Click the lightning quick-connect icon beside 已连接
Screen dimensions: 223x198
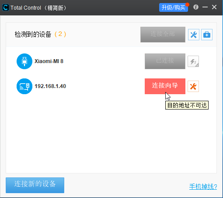tap(193, 61)
